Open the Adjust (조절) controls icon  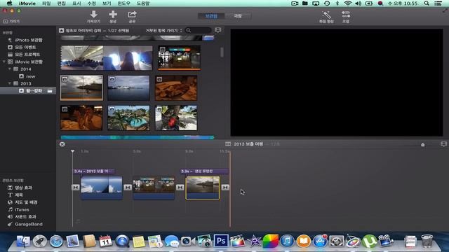(x=346, y=15)
